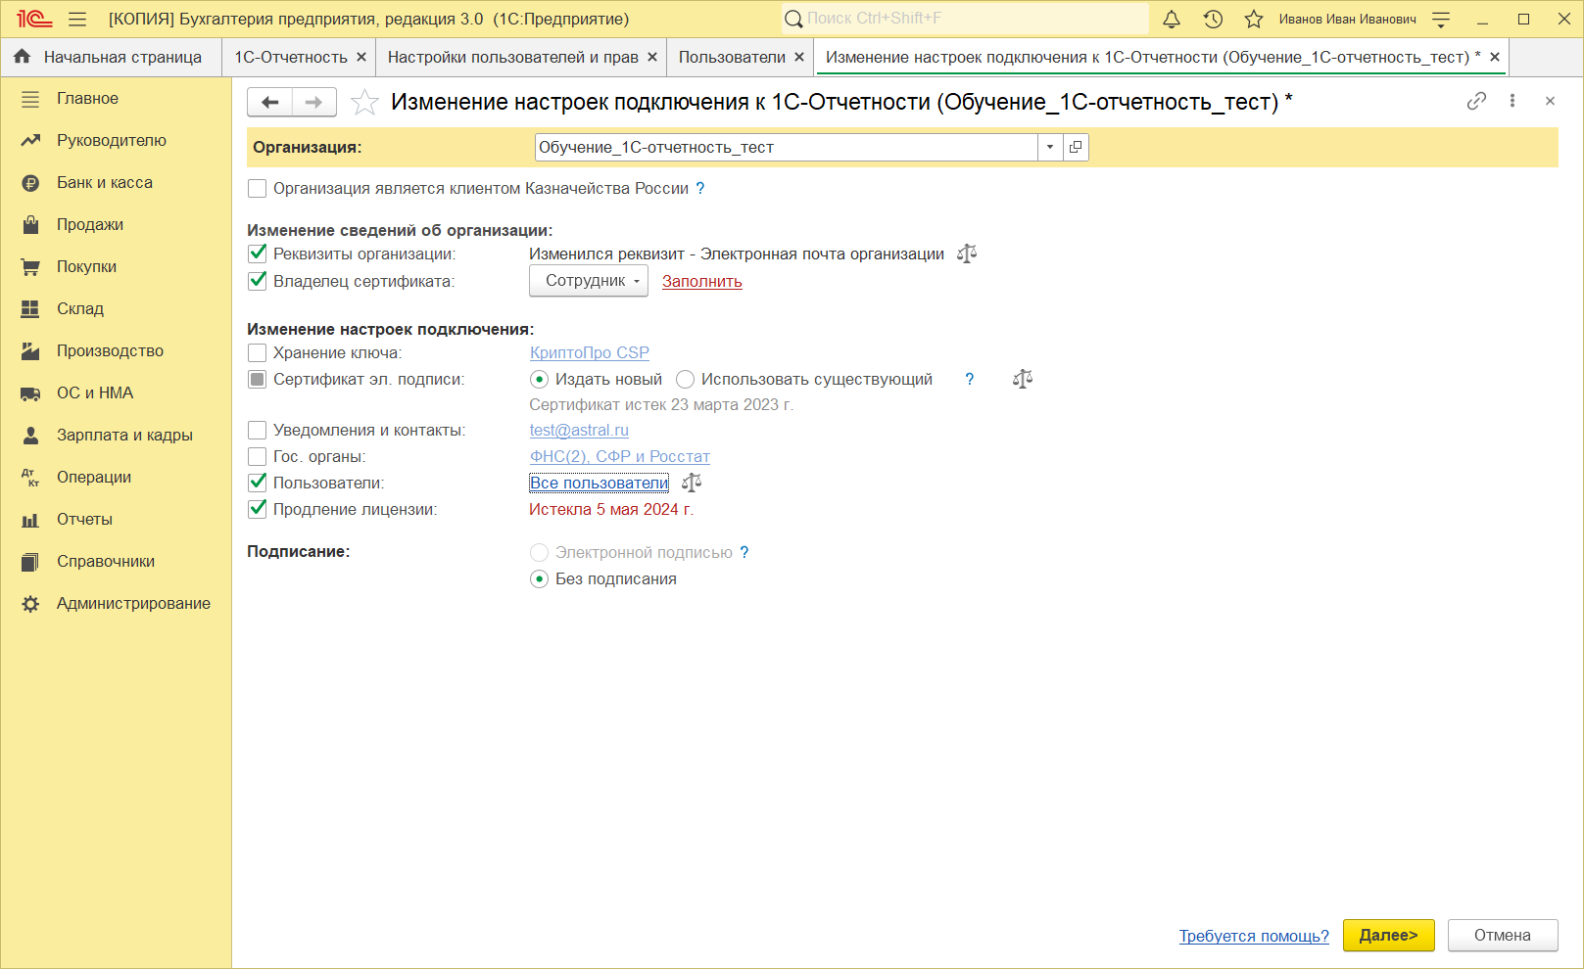The width and height of the screenshot is (1584, 969).
Task: Click the Отмена button
Action: pos(1503,935)
